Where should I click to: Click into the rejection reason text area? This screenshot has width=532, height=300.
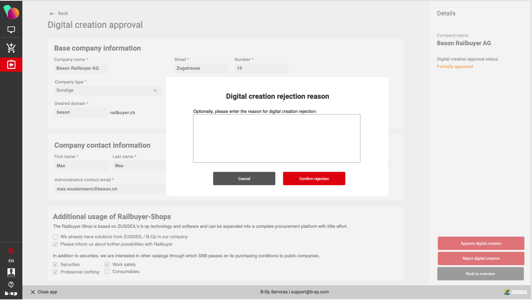pyautogui.click(x=277, y=138)
